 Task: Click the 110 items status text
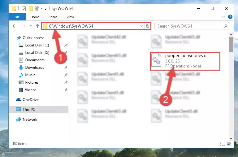[x=20, y=144]
